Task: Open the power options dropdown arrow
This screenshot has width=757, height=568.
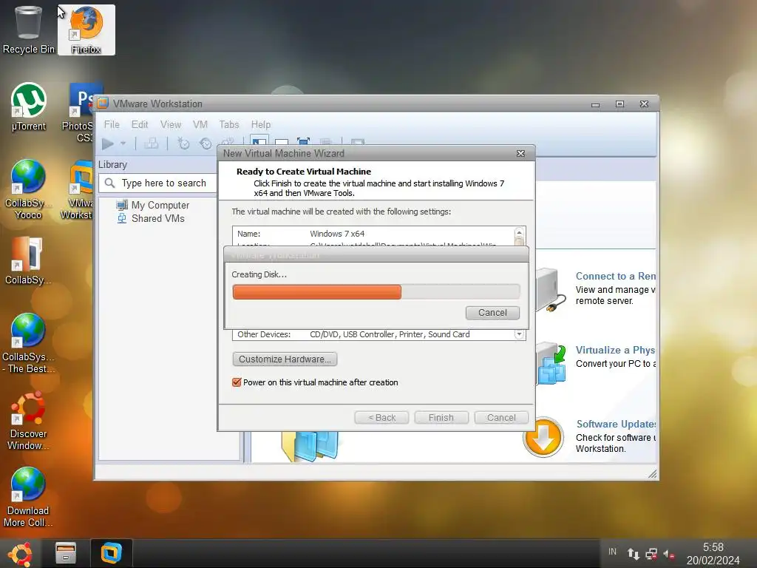Action: tap(123, 143)
